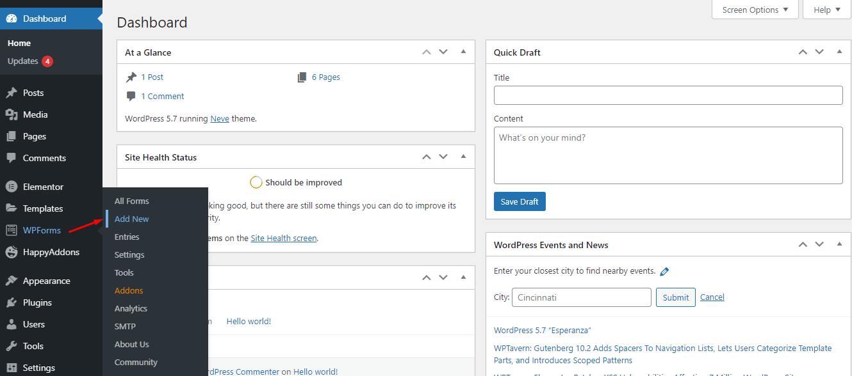The width and height of the screenshot is (852, 376).
Task: Select Add New from WPForms submenu
Action: click(x=131, y=219)
